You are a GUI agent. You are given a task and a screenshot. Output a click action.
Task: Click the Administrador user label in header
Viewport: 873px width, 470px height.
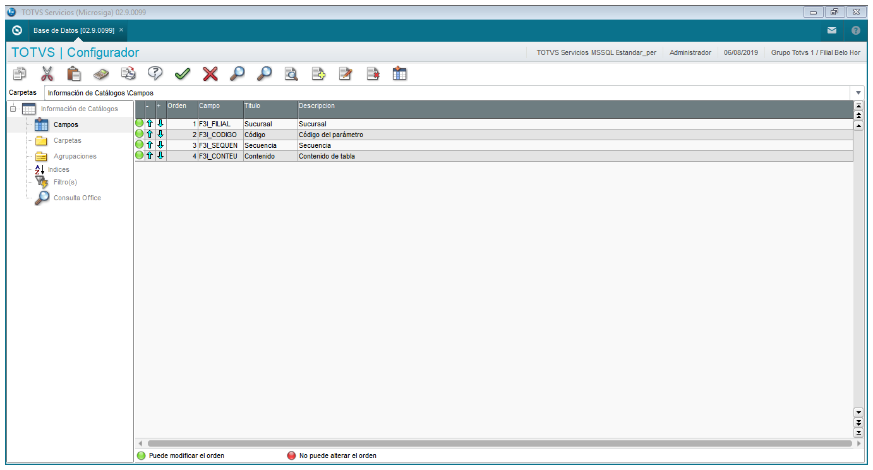tap(690, 52)
